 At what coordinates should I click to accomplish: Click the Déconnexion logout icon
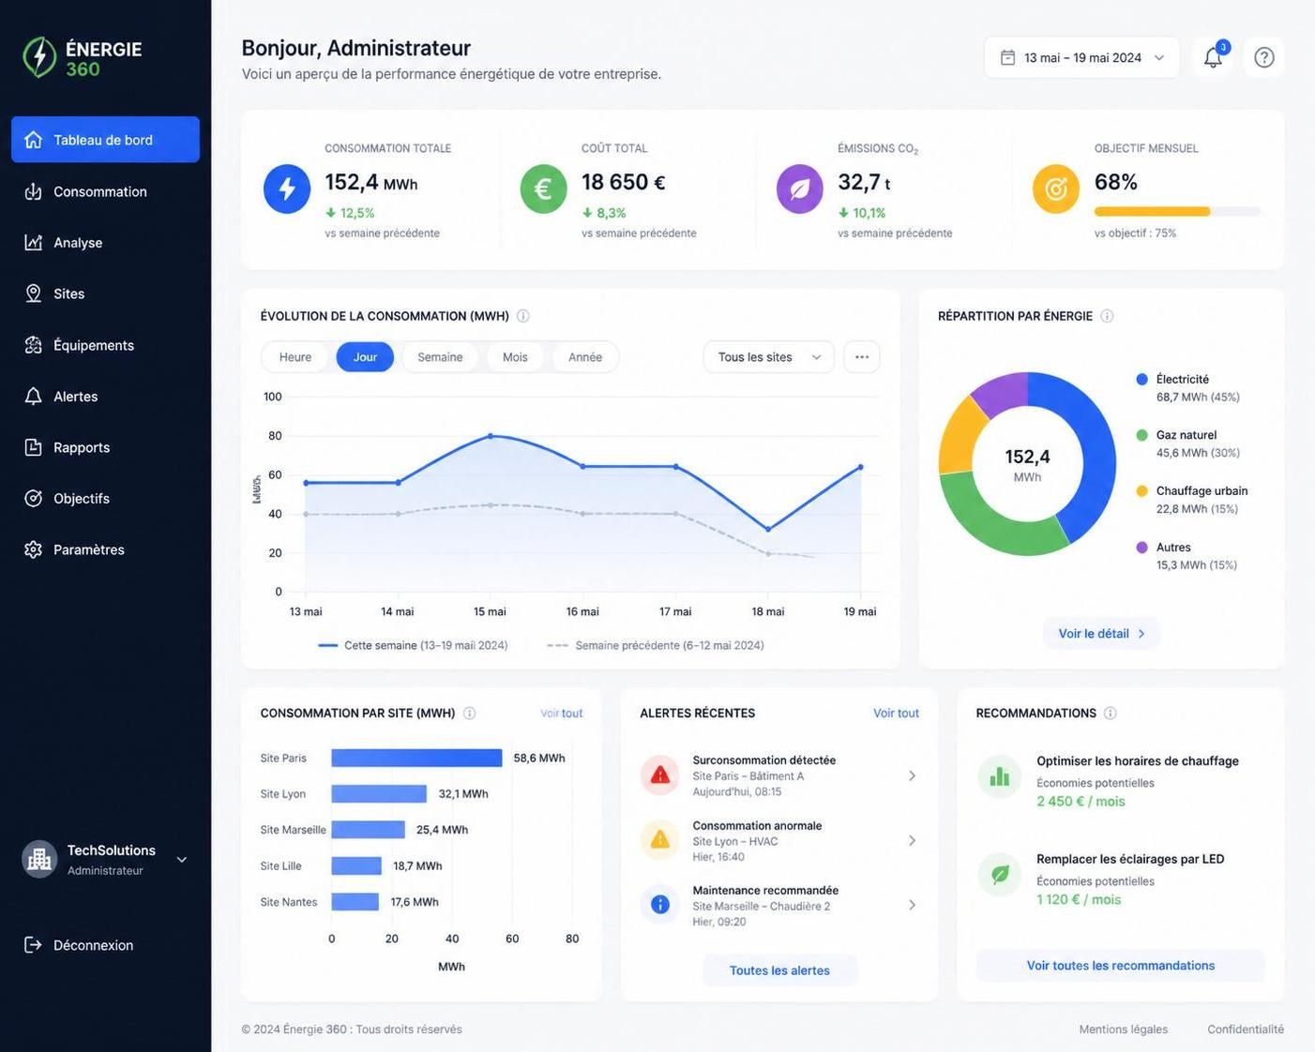point(33,945)
